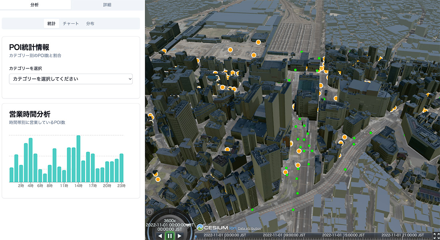Click the play forward arrow button
440x240 pixels.
(179, 236)
